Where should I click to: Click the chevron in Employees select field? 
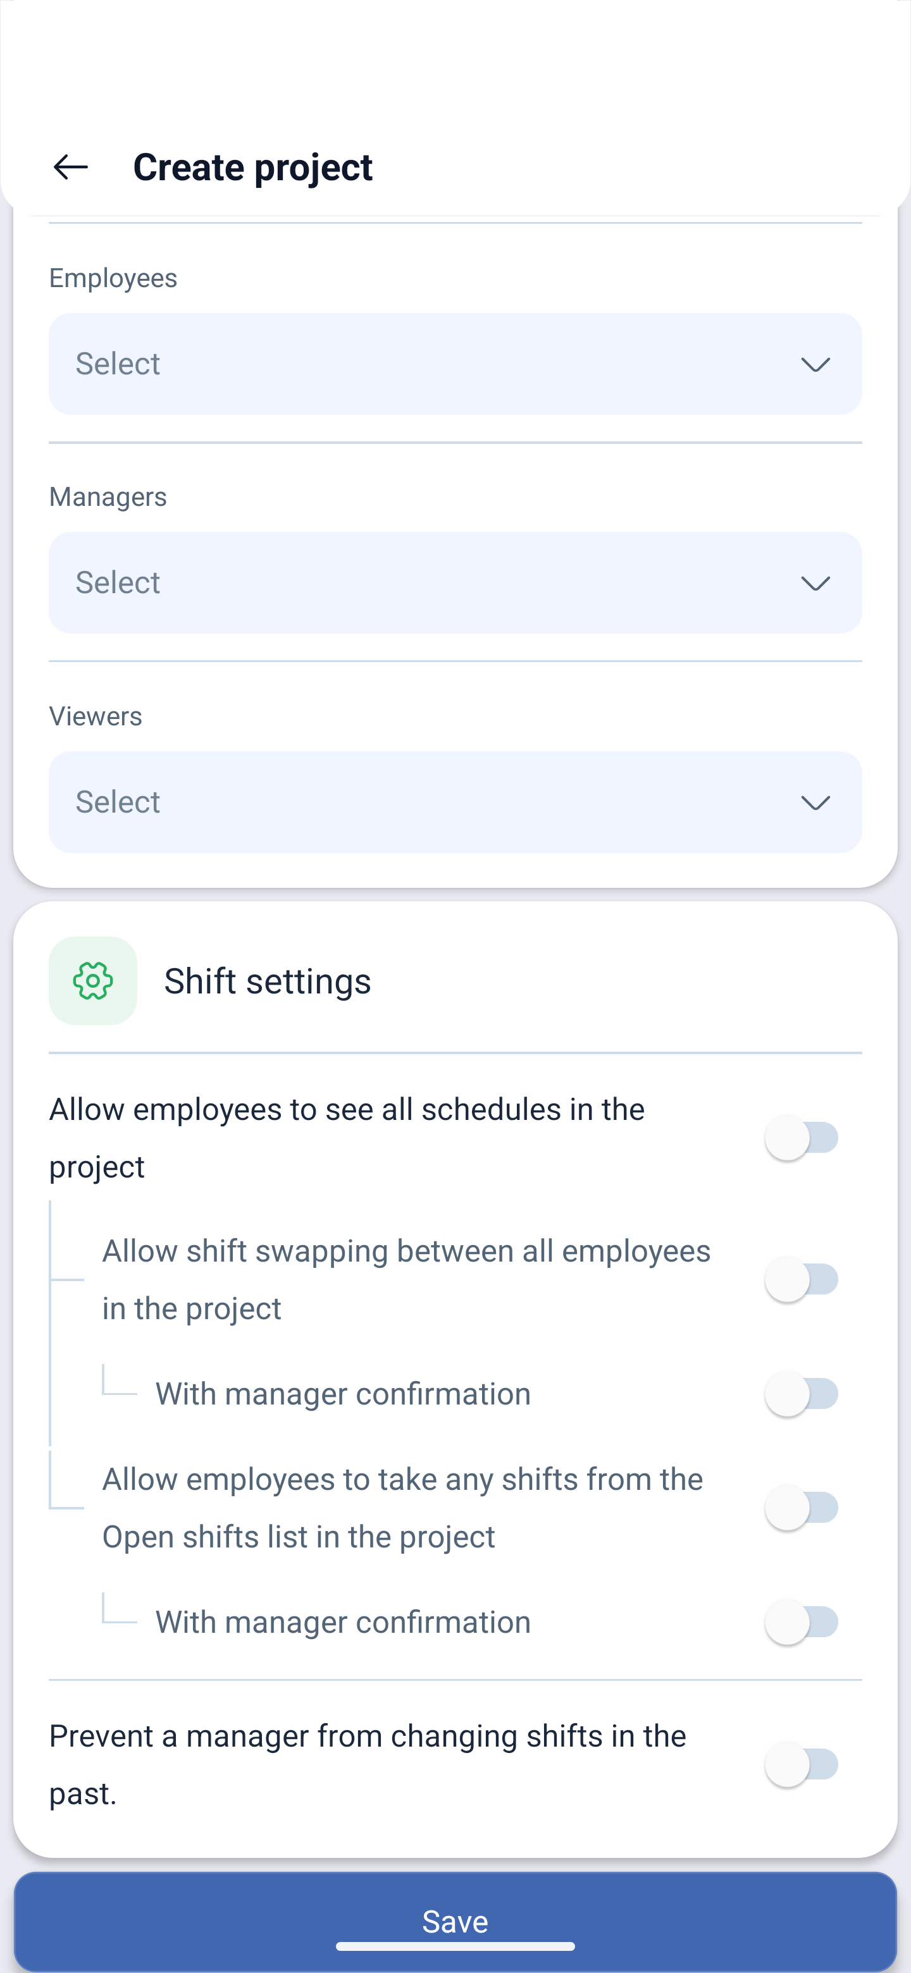[x=815, y=364]
